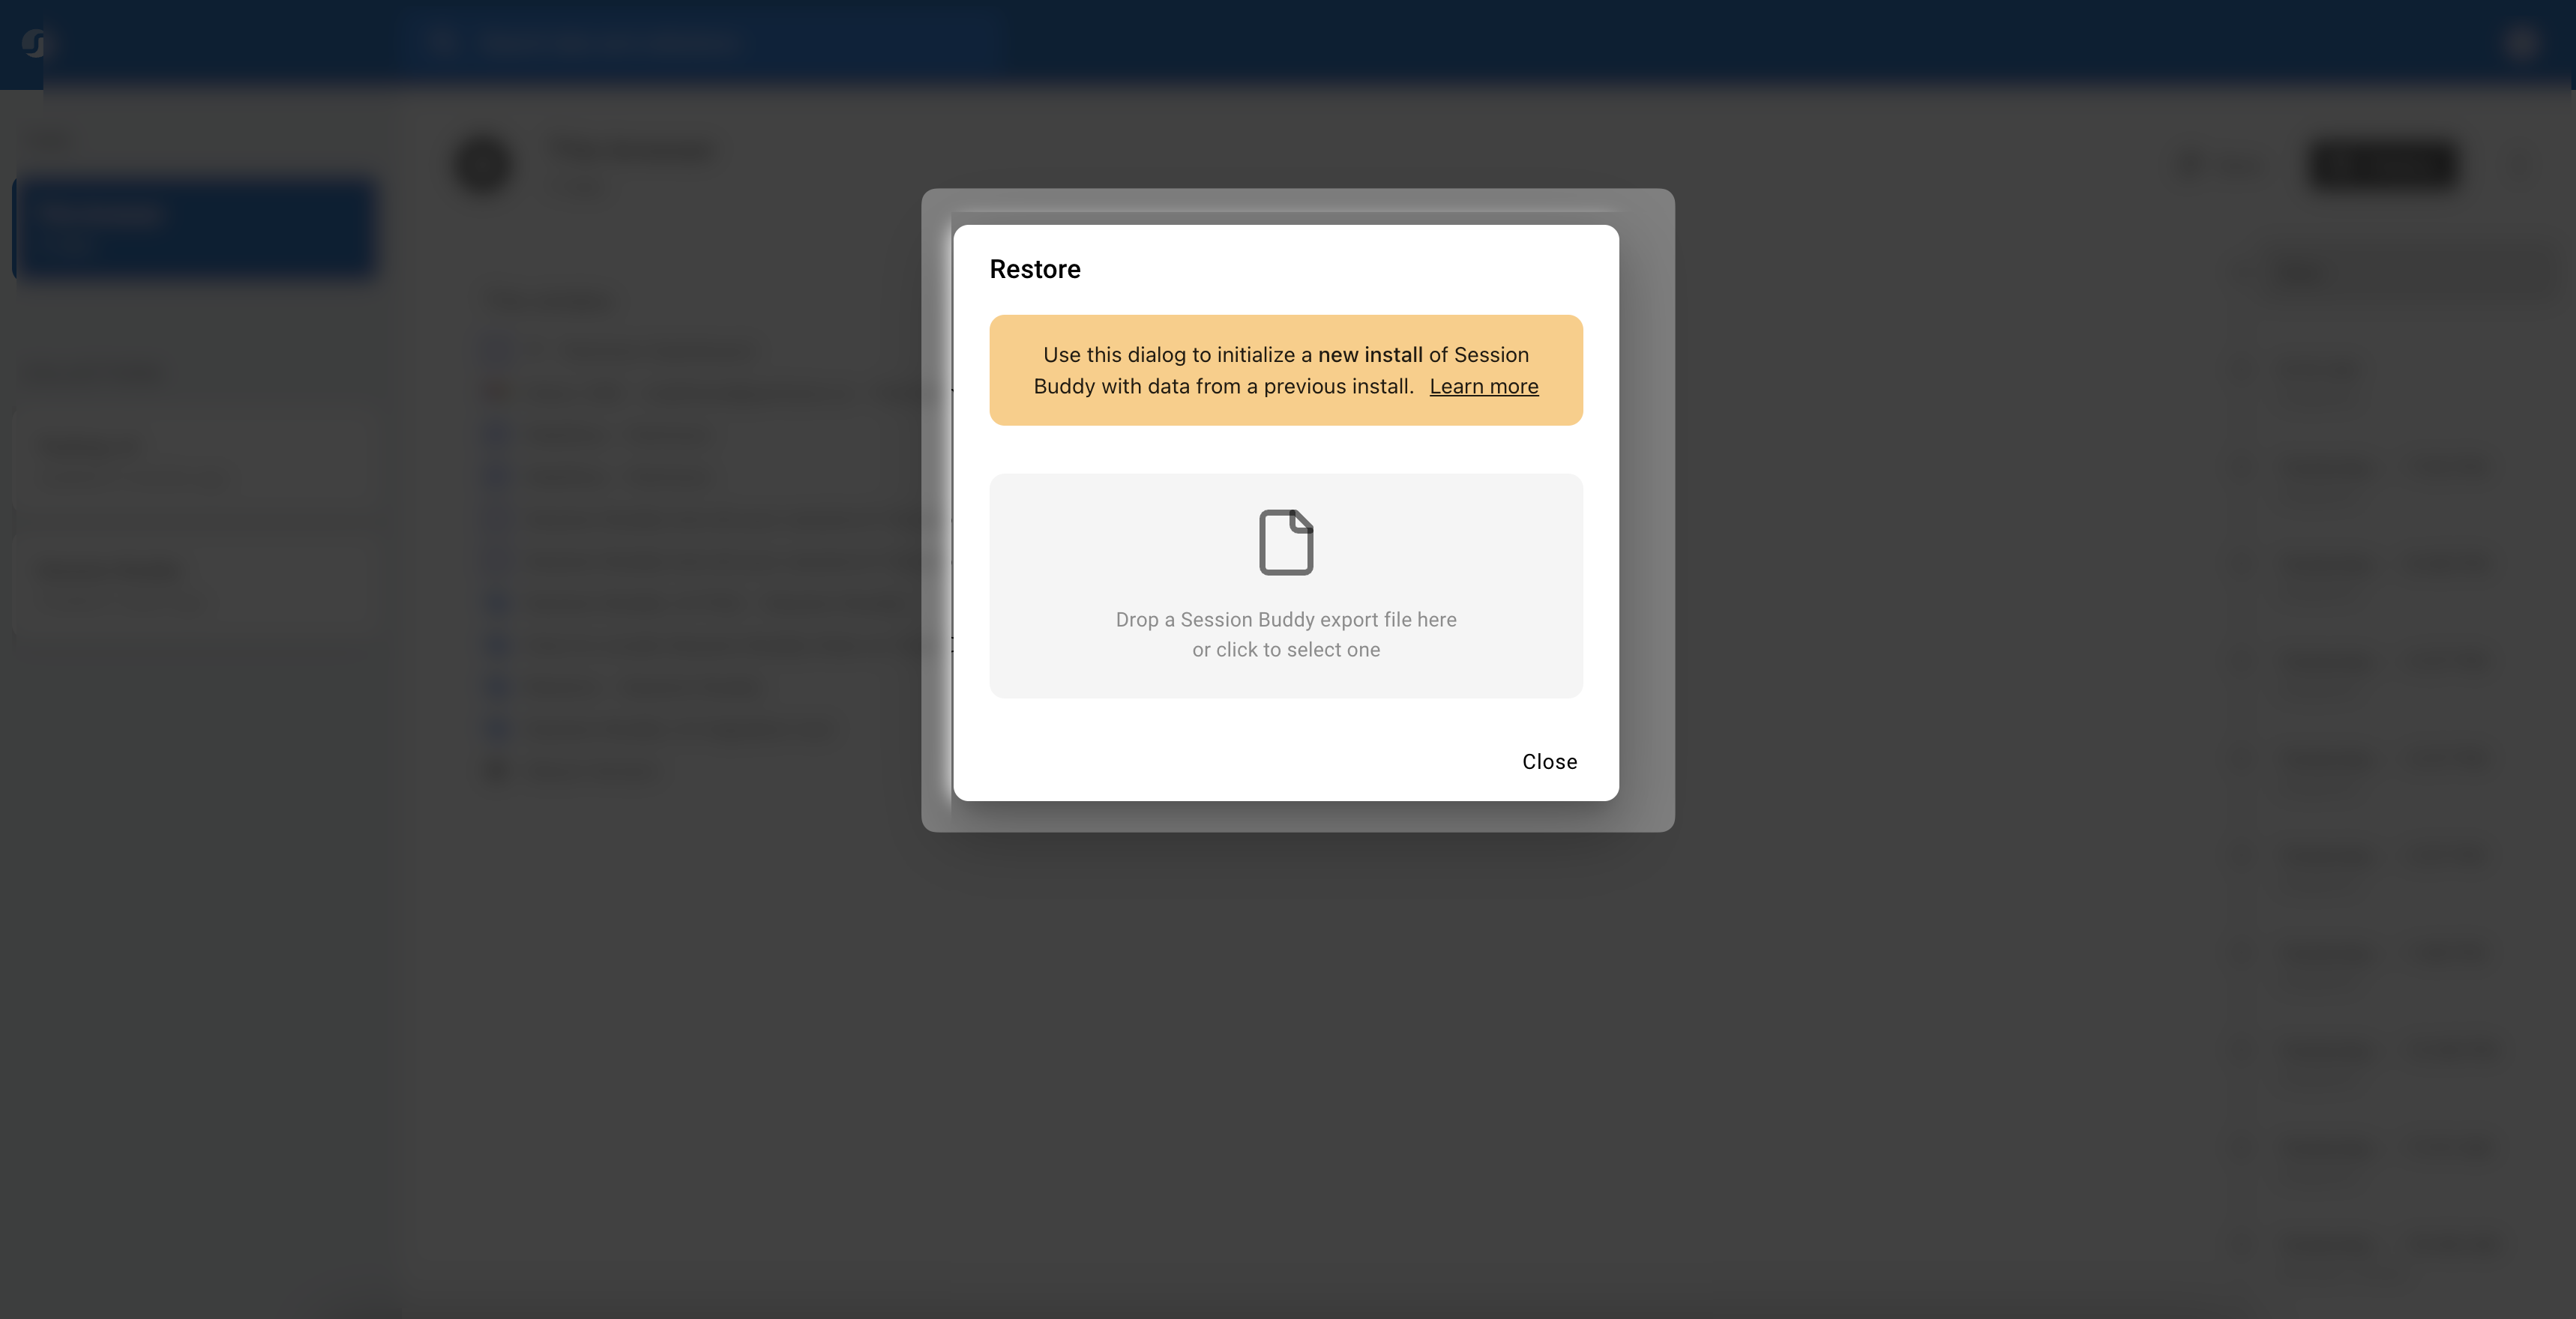Select the highlighted session in the left sidebar
Screen dimensions: 2576x1319
point(196,227)
